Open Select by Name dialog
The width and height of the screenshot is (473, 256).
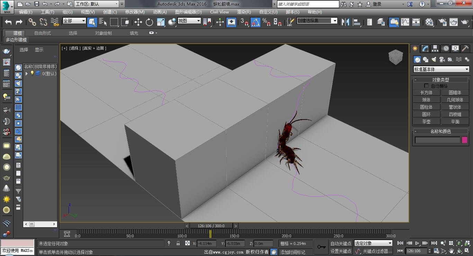103,22
